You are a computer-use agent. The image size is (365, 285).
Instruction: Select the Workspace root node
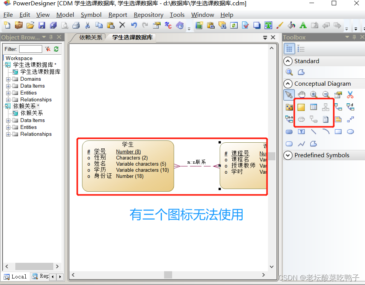coord(19,58)
